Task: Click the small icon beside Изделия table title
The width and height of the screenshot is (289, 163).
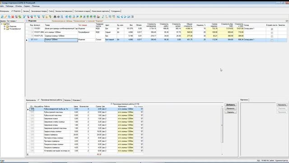Action: pyautogui.click(x=27, y=21)
